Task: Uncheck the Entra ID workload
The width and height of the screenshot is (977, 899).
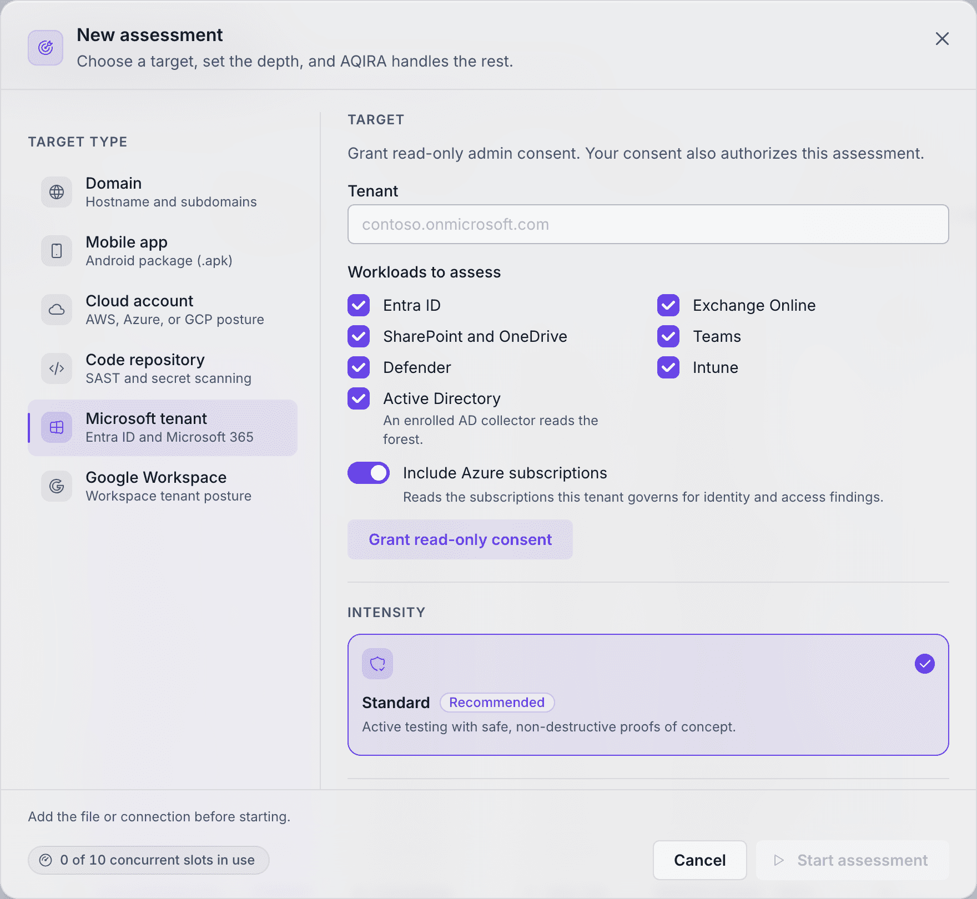Action: [359, 305]
